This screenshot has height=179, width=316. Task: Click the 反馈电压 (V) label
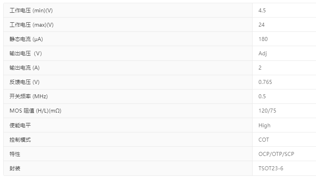click(25, 82)
